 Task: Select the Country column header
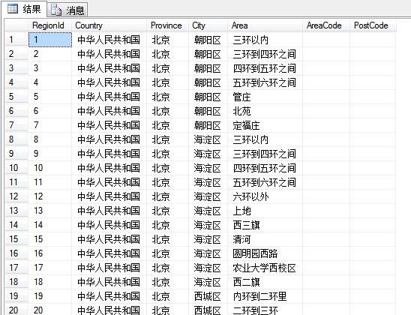109,25
